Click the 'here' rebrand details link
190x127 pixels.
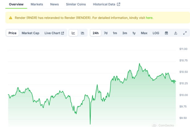point(149,18)
